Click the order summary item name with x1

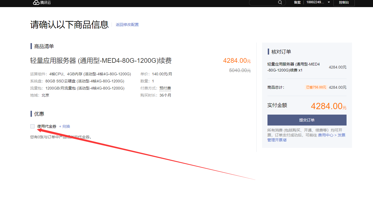294,67
